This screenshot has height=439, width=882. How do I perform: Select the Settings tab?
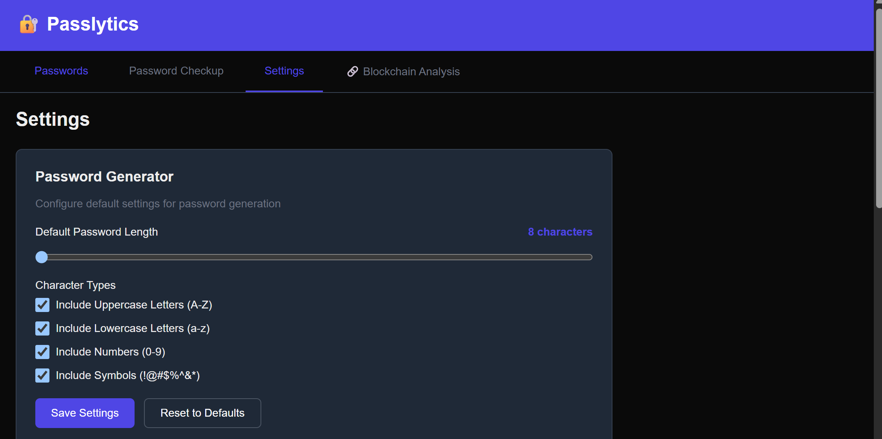(284, 71)
